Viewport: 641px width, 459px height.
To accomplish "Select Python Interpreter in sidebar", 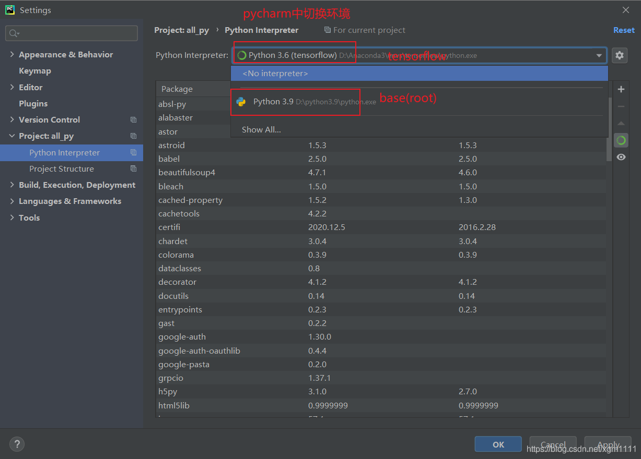I will click(x=72, y=153).
